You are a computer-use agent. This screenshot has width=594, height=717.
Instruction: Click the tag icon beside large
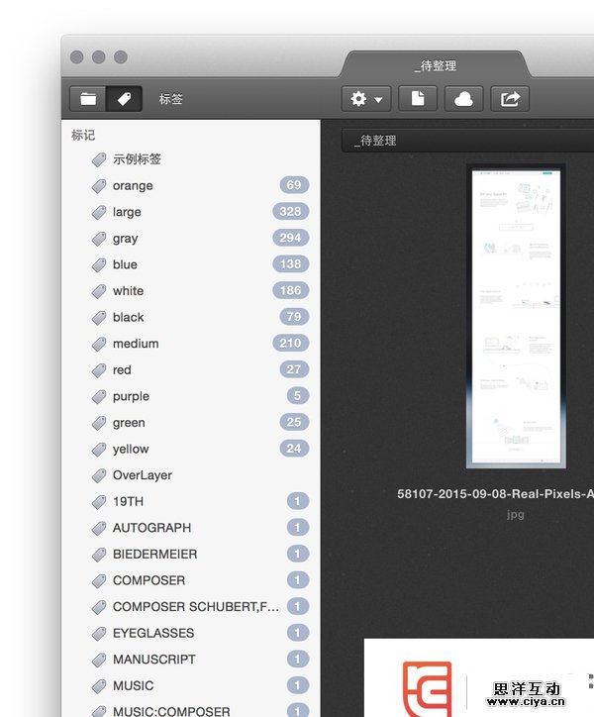coord(99,212)
